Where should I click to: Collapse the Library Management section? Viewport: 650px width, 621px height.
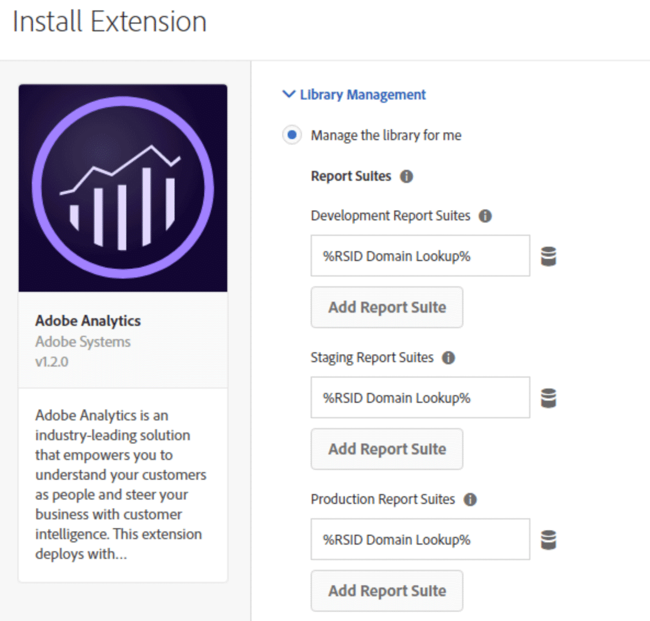click(x=354, y=95)
